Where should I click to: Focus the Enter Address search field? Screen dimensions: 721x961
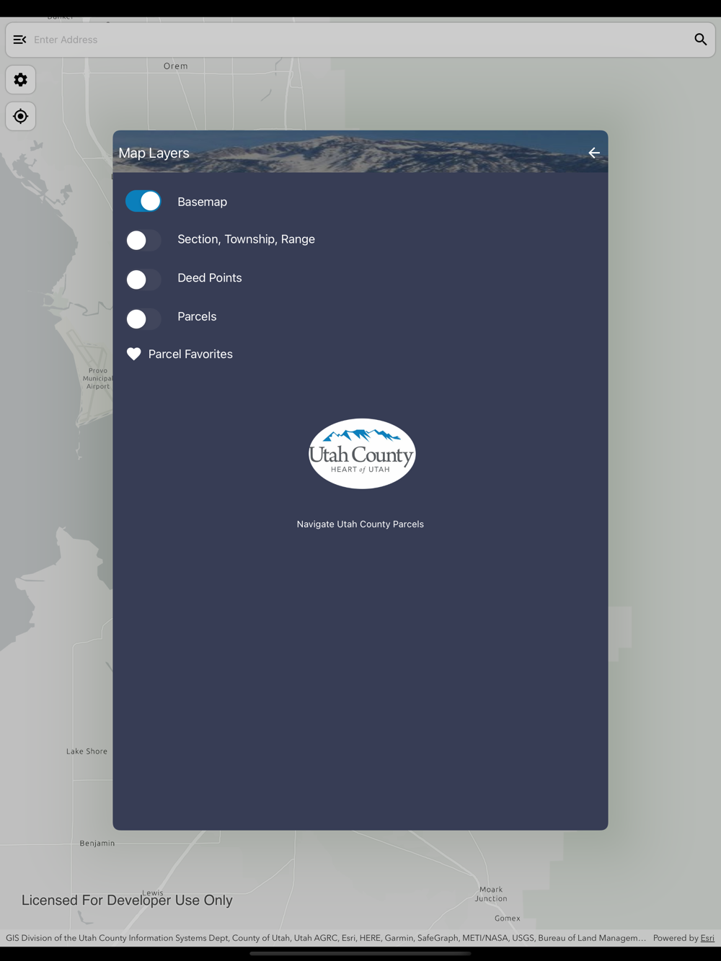click(x=360, y=40)
